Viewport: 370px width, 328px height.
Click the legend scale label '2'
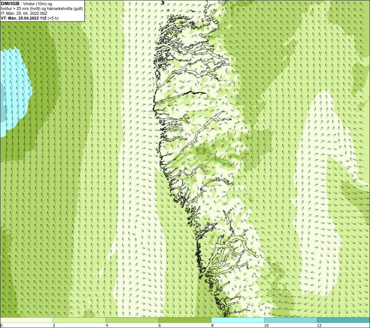point(54,326)
